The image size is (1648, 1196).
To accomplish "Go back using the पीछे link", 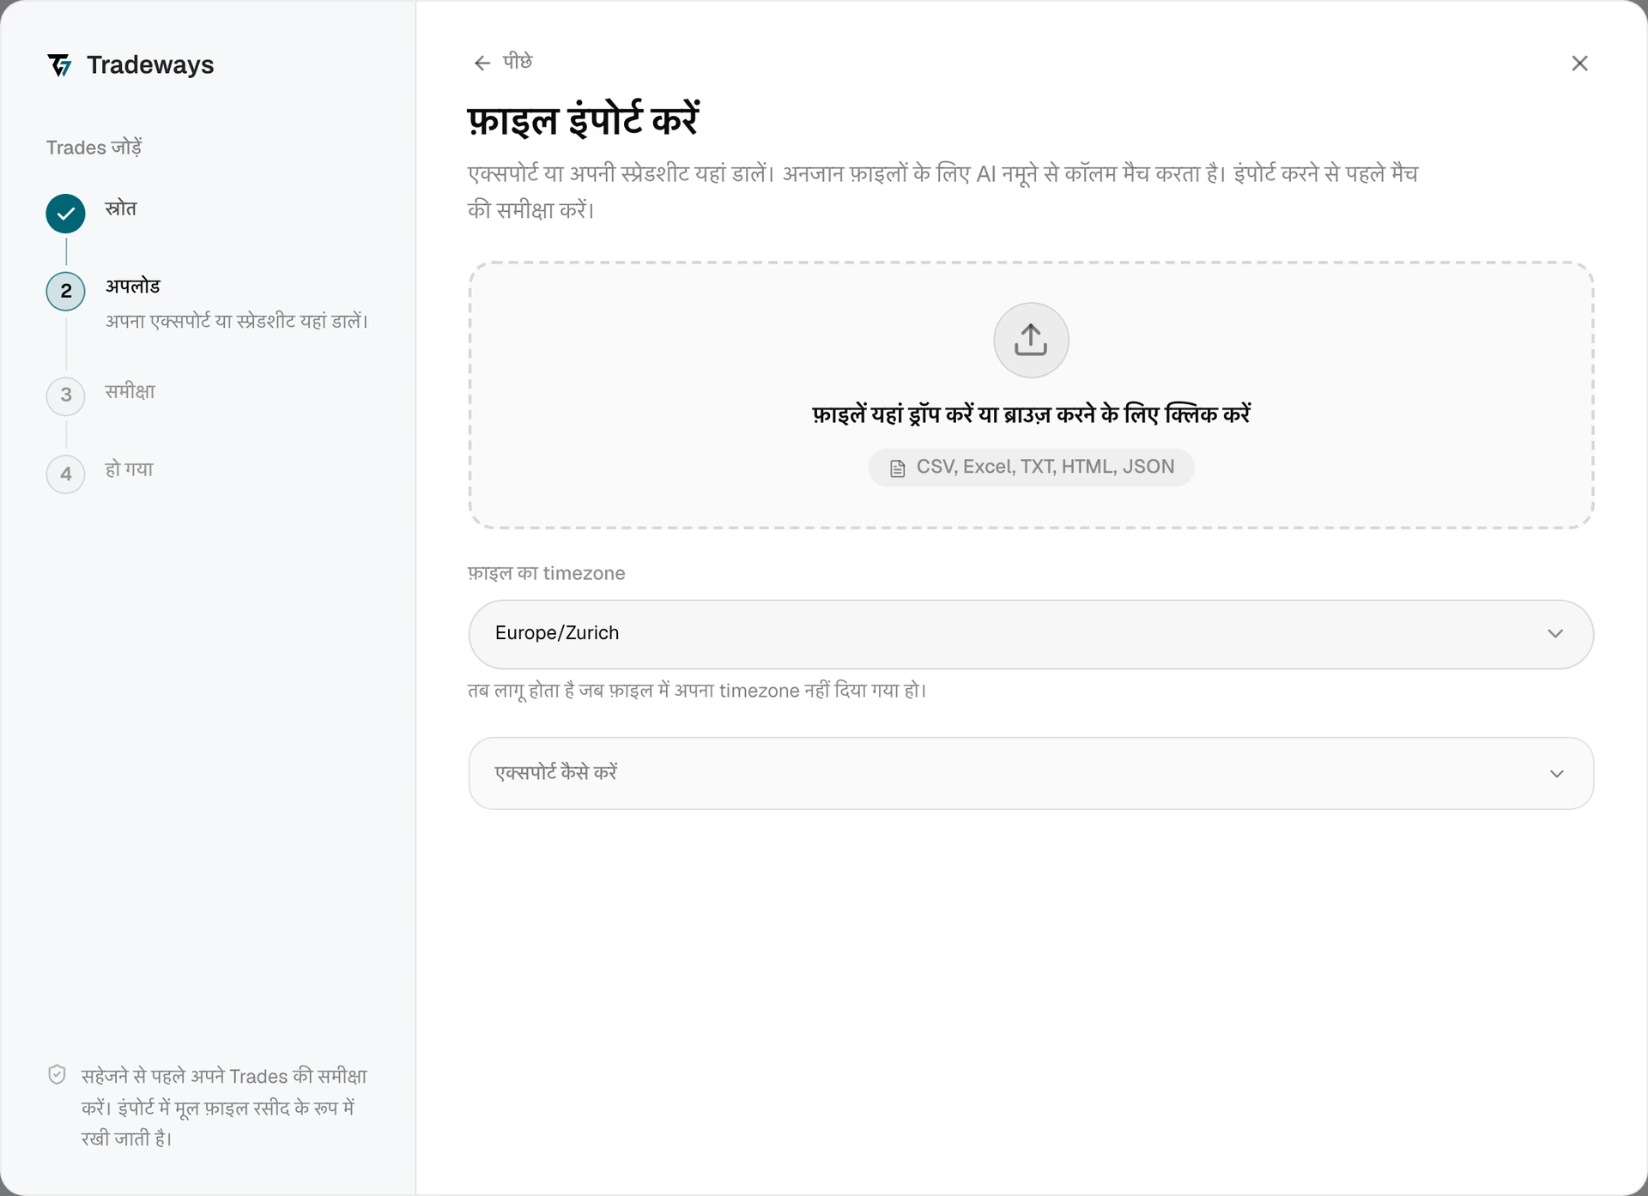I will pos(504,62).
